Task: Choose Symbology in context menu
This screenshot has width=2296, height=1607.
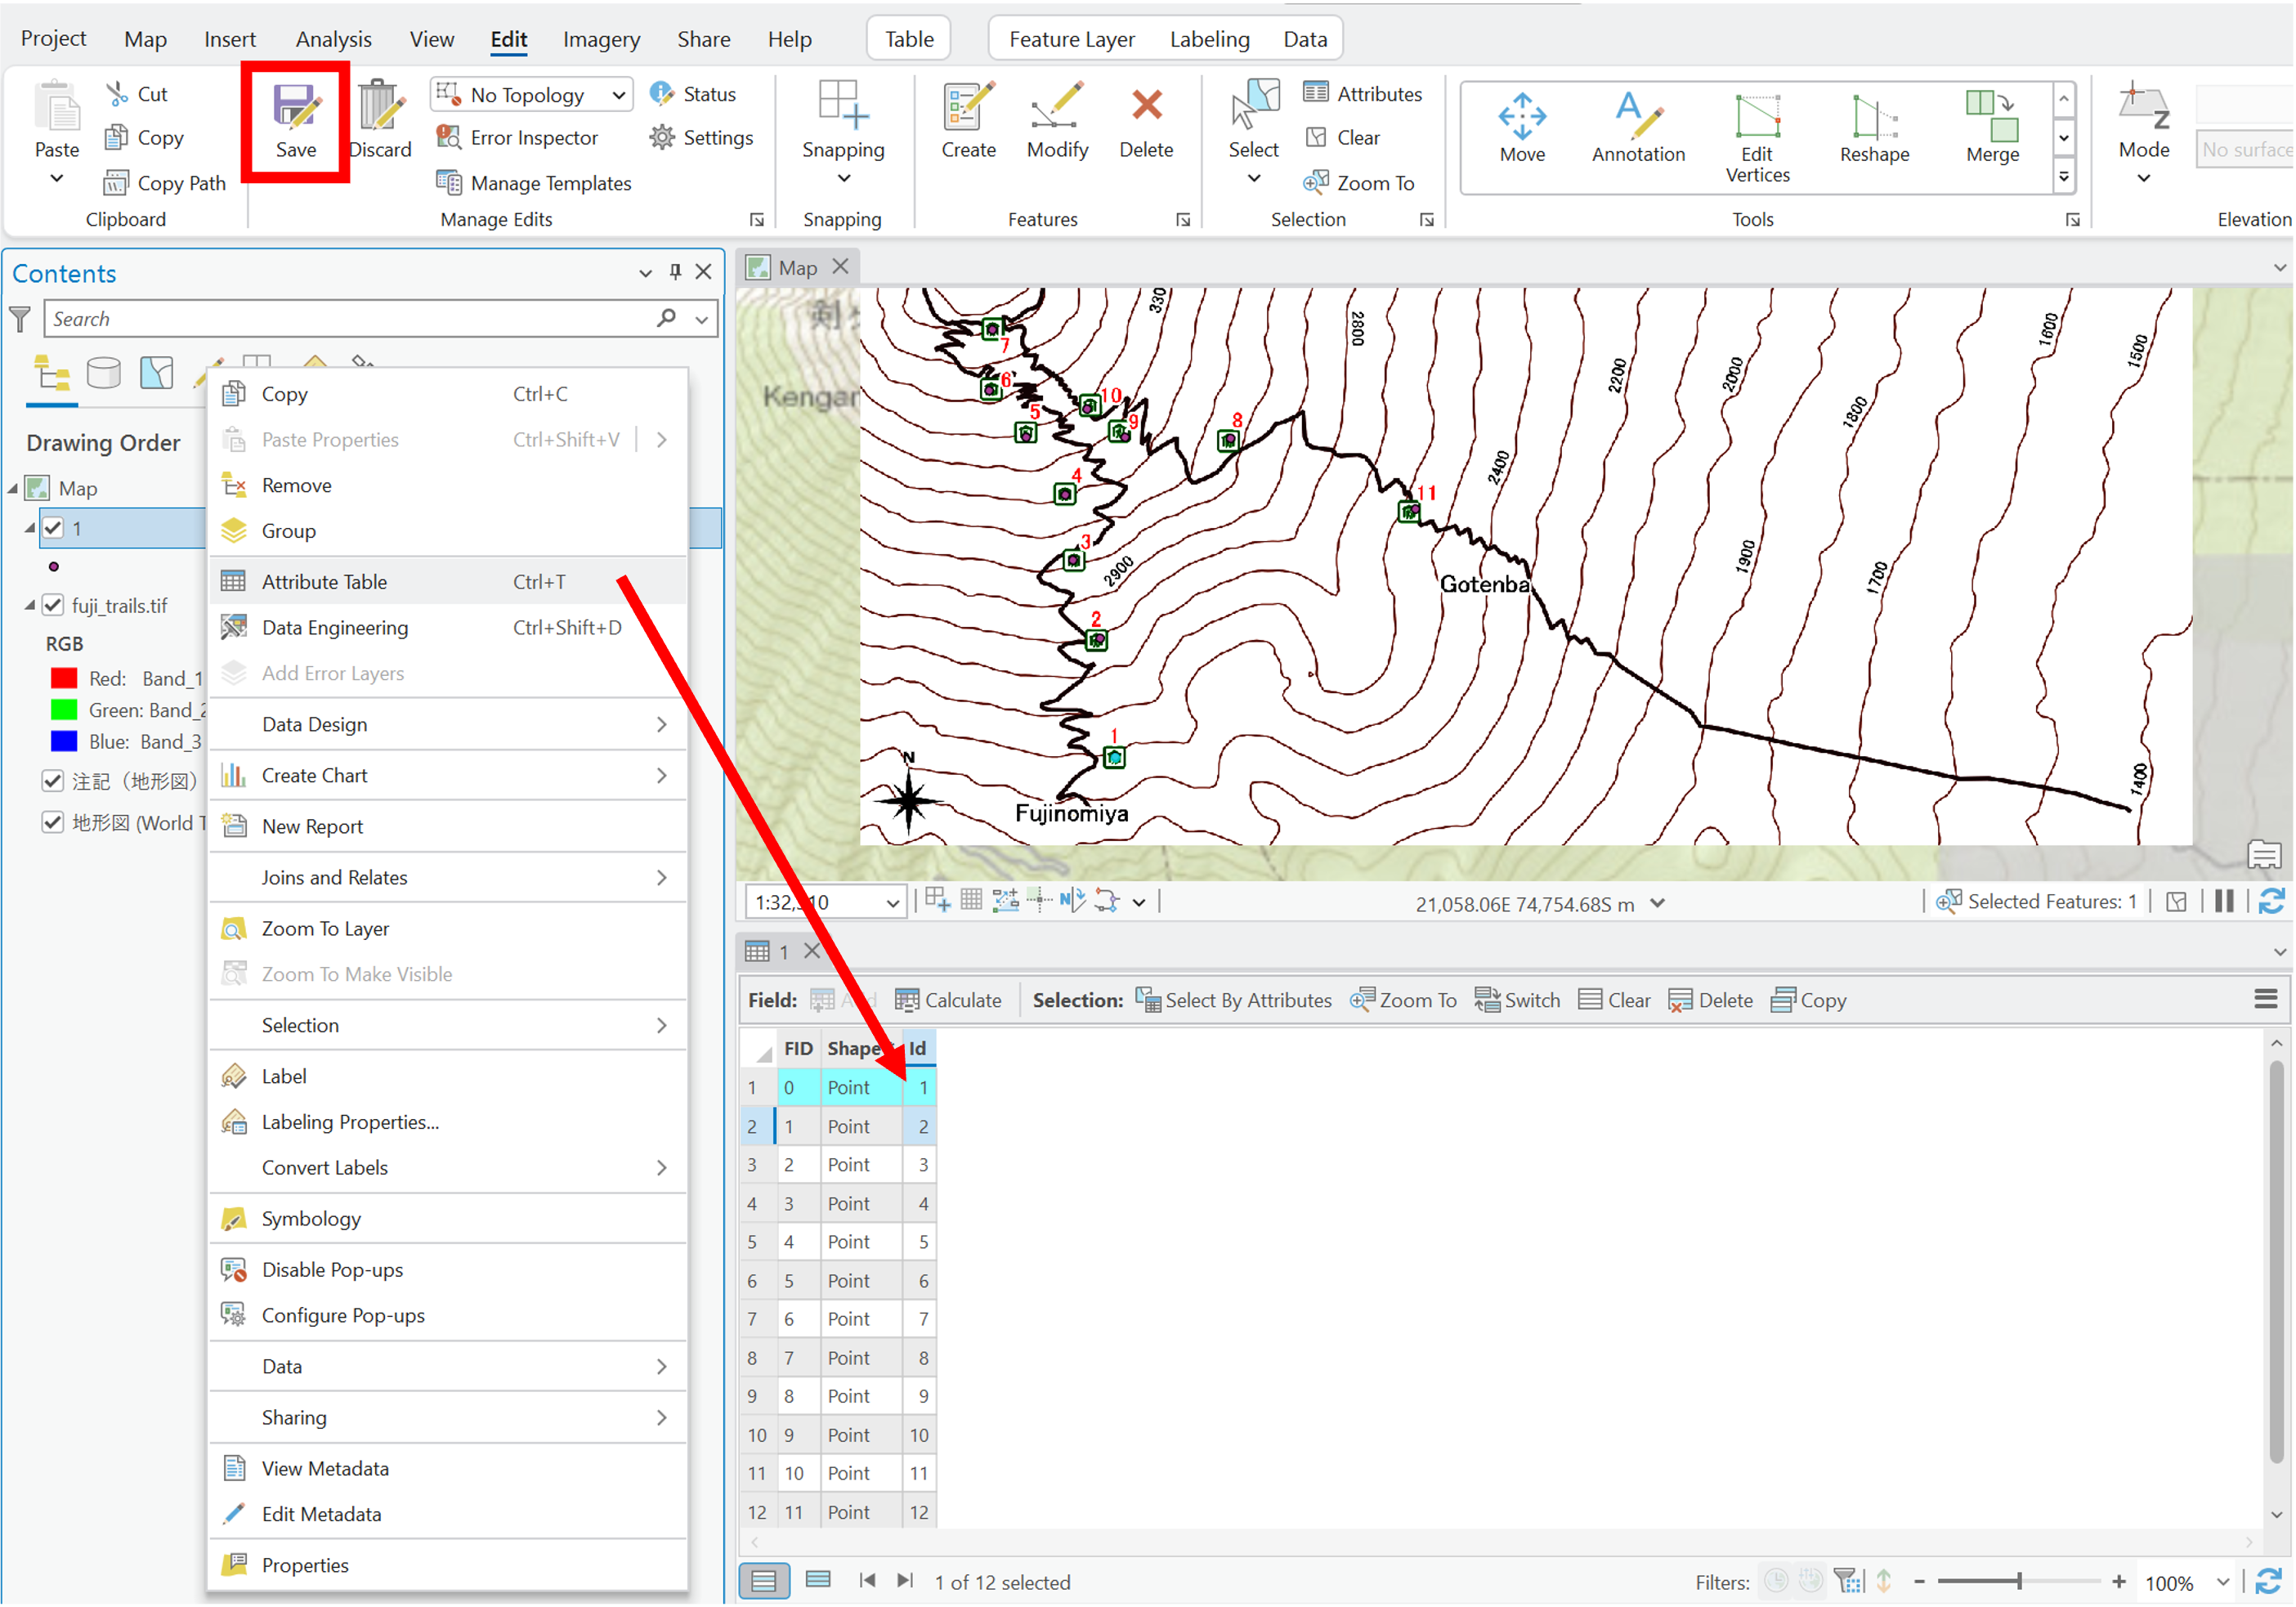Action: [x=448, y=1219]
